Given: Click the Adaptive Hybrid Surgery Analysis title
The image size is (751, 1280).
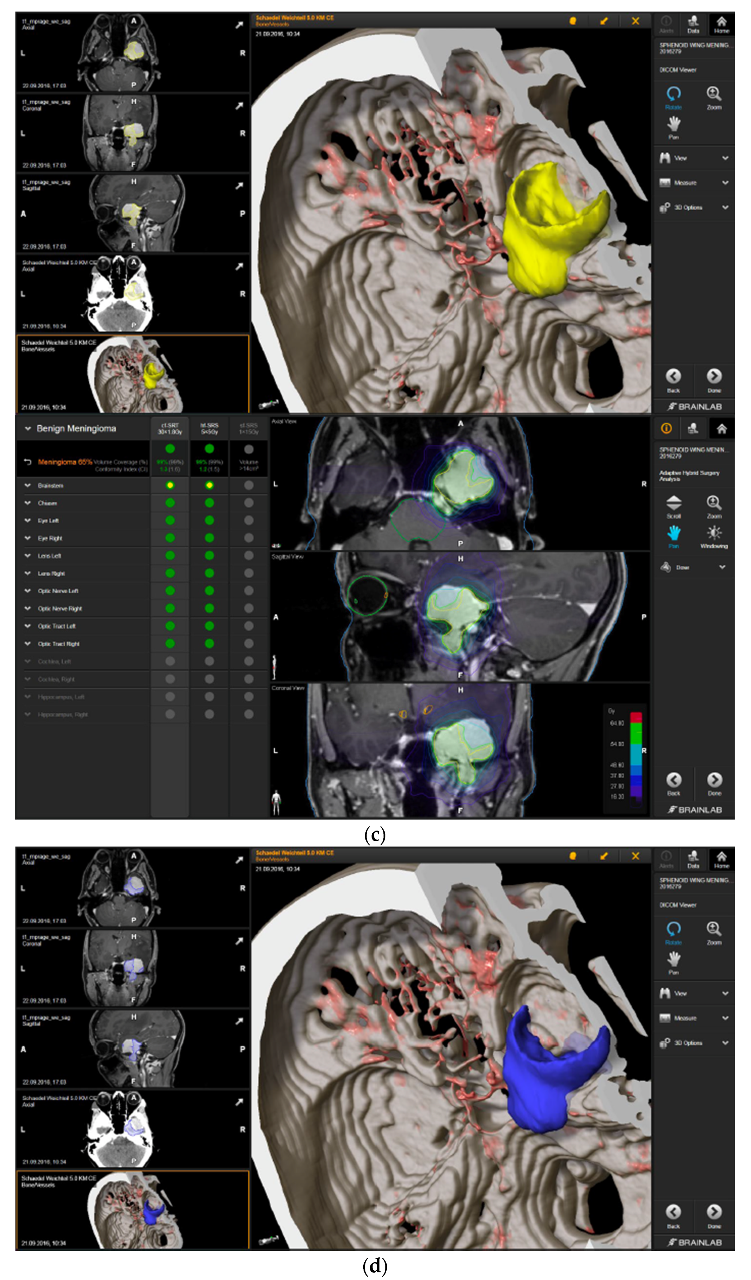Looking at the screenshot, I should pyautogui.click(x=689, y=476).
